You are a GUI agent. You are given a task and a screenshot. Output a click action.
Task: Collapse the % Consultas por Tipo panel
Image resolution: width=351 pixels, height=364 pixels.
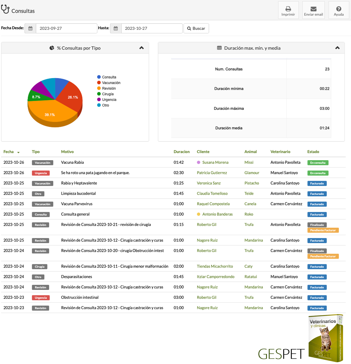click(142, 48)
